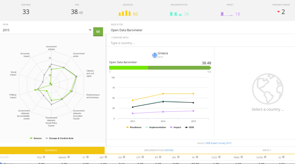The width and height of the screenshot is (295, 164).
Task: Expand the Implementation section
Action: tap(169, 150)
